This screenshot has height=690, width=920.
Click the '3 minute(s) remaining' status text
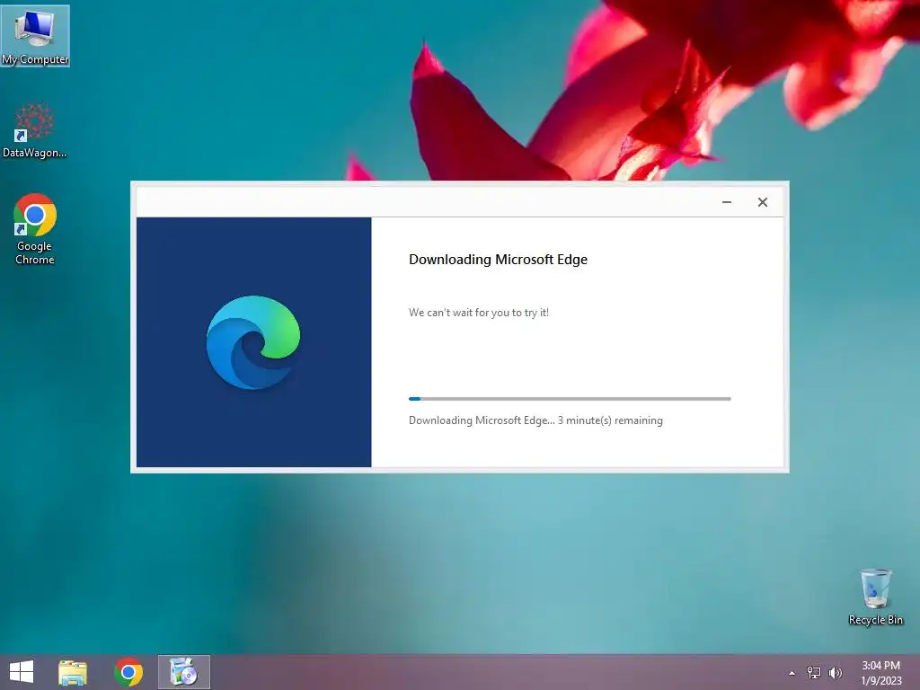tap(610, 420)
